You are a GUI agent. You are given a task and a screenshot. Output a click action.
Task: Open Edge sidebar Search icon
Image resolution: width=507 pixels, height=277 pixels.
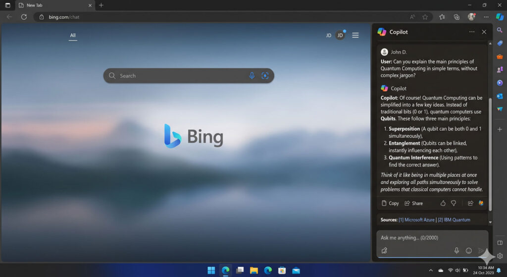click(x=500, y=30)
